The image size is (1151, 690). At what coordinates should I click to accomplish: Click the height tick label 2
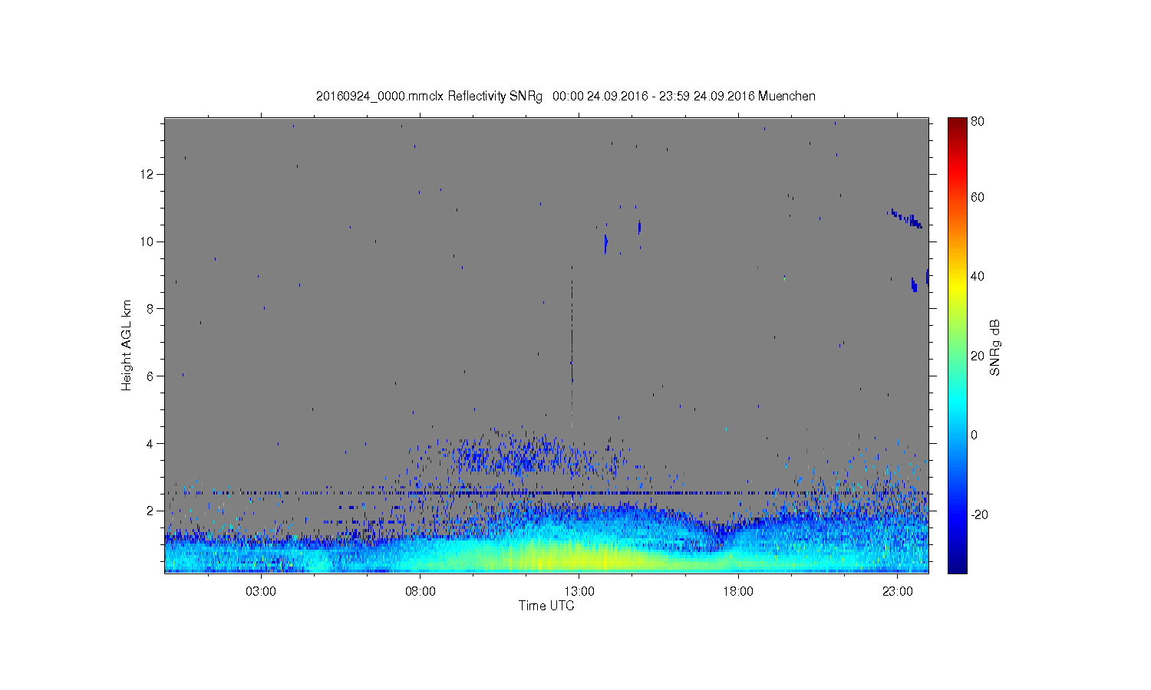click(x=151, y=511)
